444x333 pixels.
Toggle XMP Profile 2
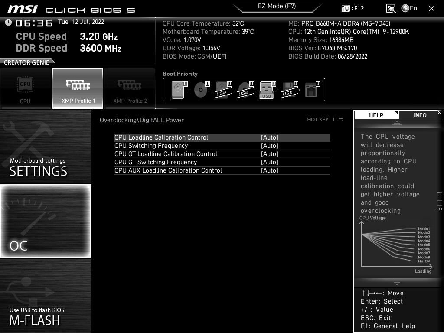130,88
